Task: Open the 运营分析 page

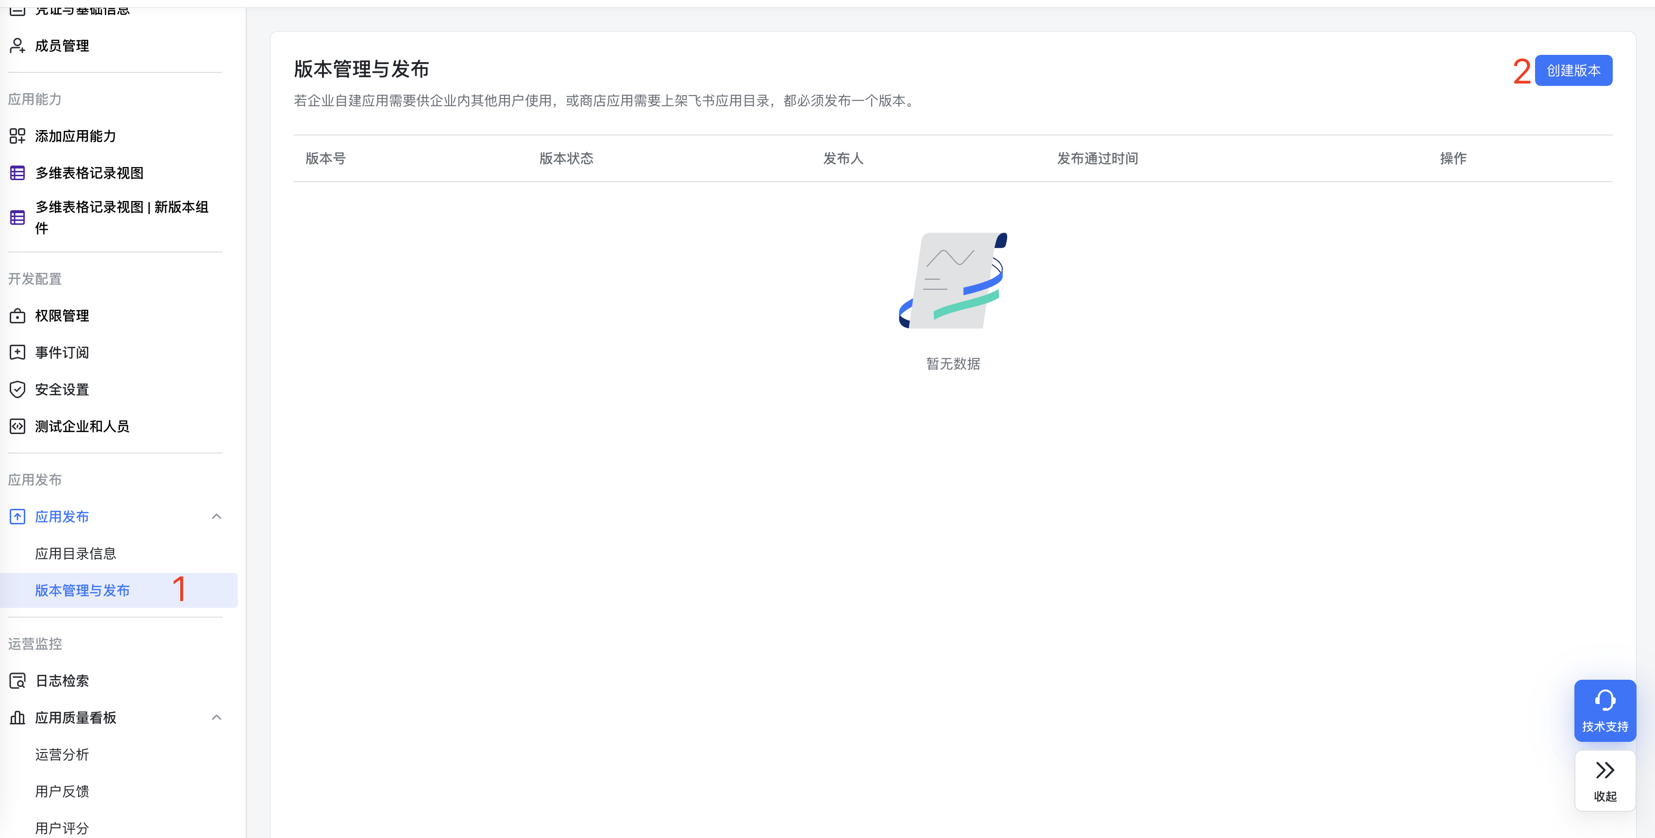Action: [62, 754]
